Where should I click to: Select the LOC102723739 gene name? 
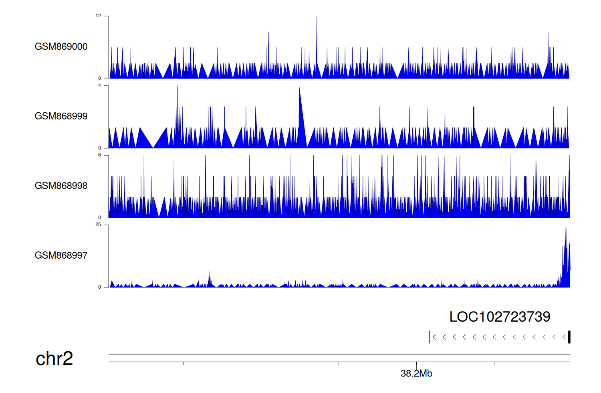pos(500,317)
